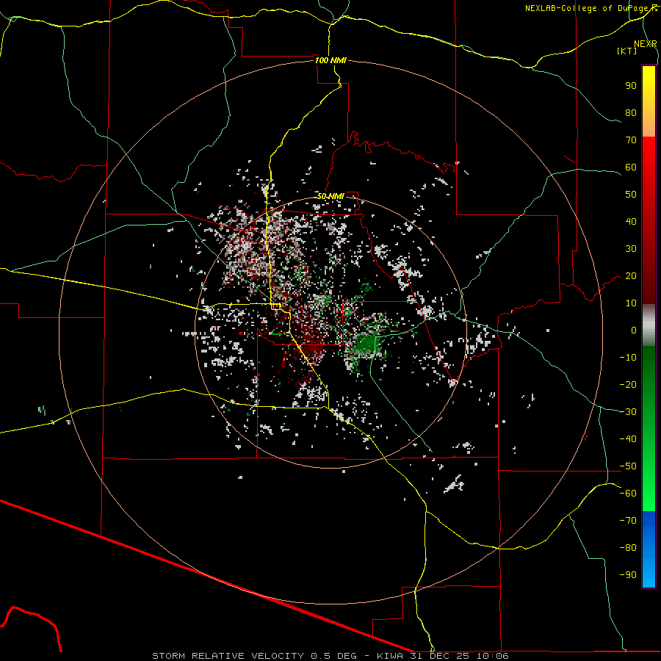Click the 40 value on velocity scale
The height and width of the screenshot is (661, 661).
631,221
